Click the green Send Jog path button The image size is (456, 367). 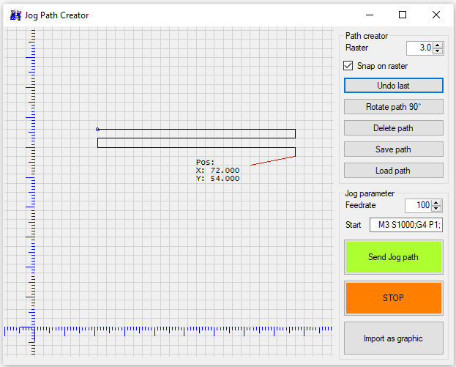click(x=394, y=257)
